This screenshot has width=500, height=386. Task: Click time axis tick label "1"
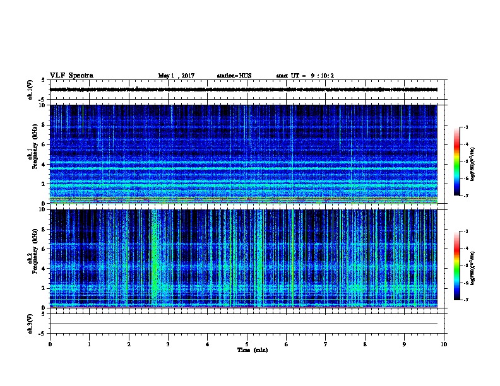point(89,344)
